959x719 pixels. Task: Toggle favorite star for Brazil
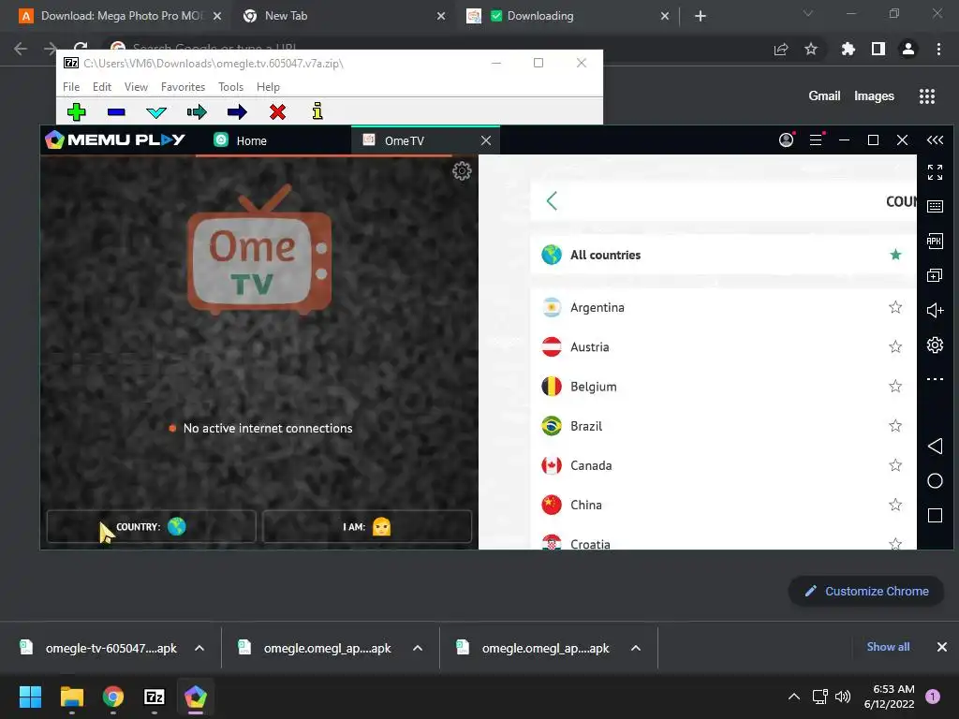[x=895, y=426]
